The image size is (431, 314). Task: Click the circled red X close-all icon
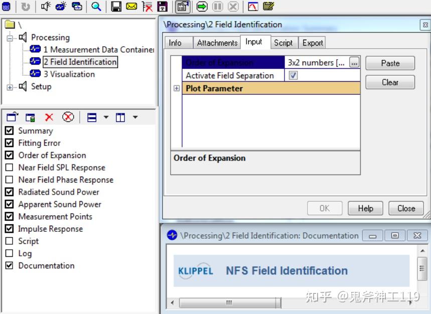[x=68, y=117]
